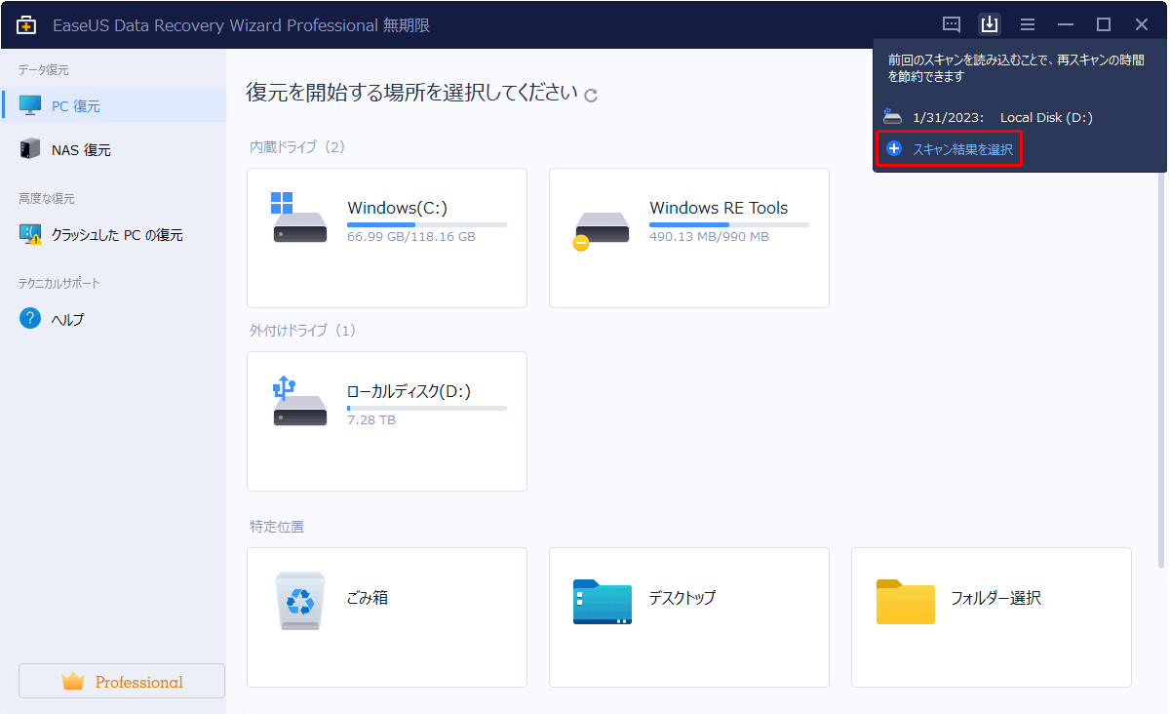This screenshot has width=1170, height=714.
Task: Open the feedback chat icon in title bar
Action: pos(952,24)
